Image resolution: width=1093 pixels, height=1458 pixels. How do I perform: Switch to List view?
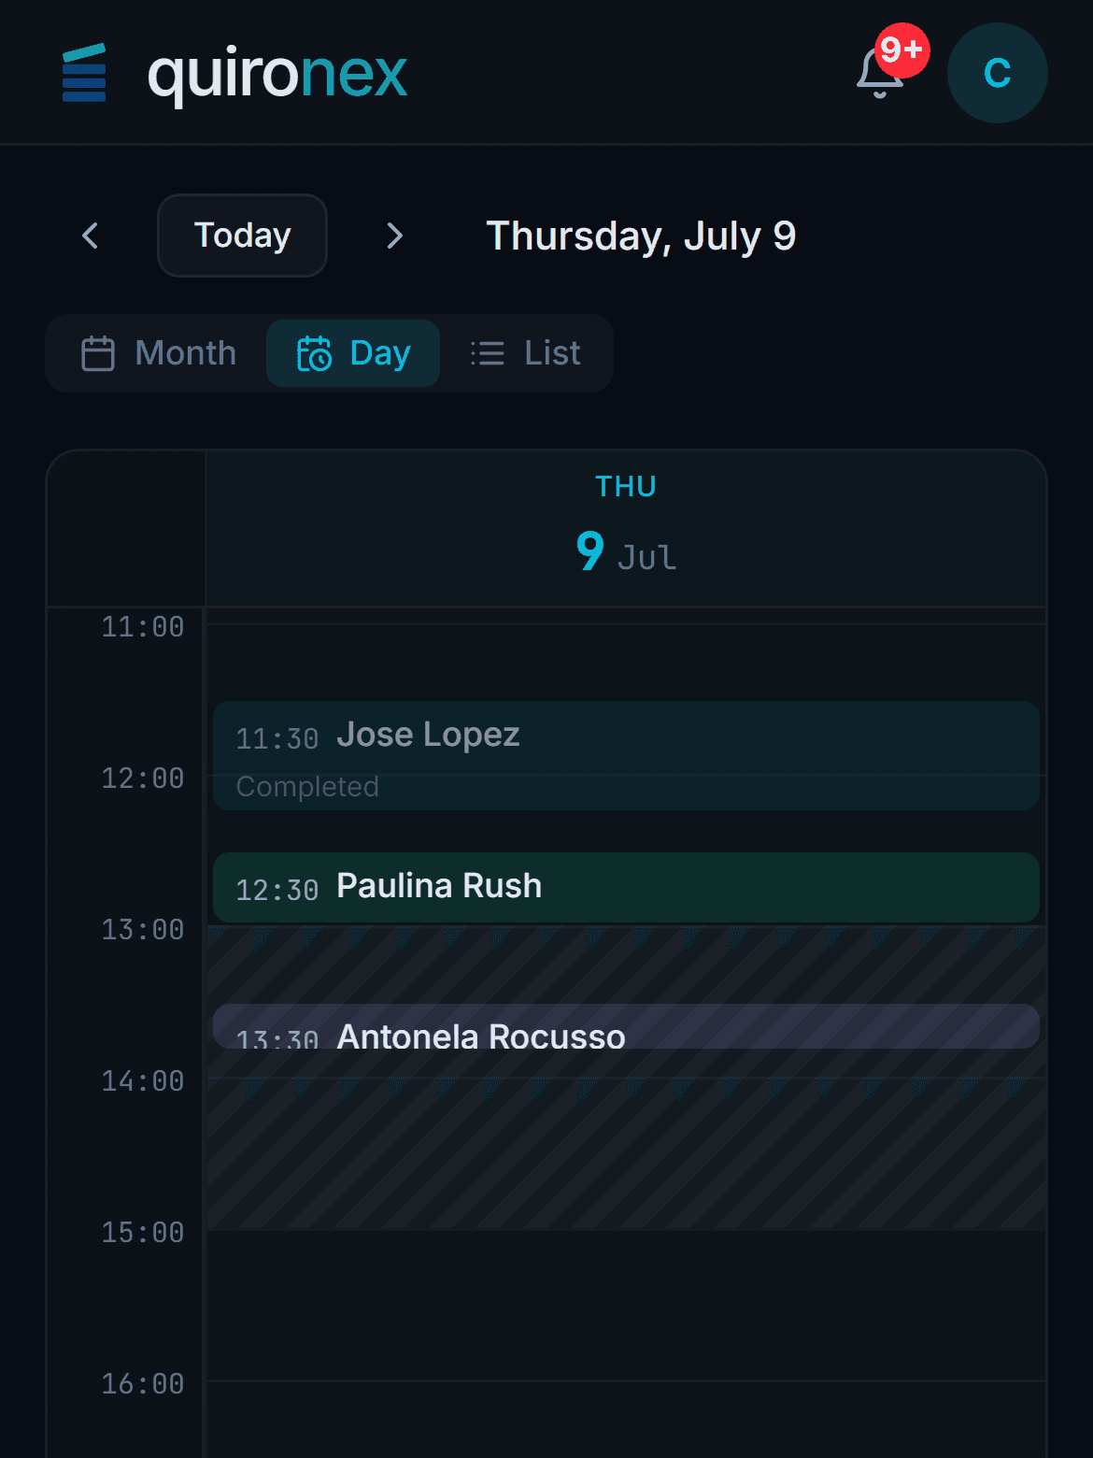[525, 353]
